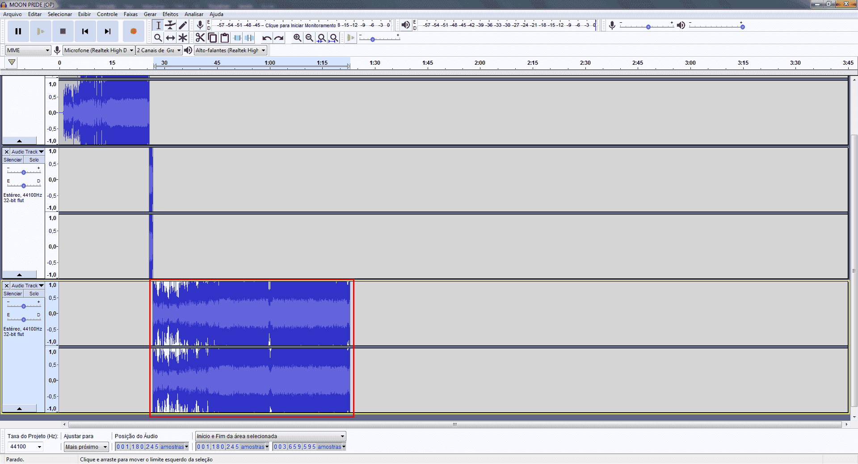Open the Arquivo menu
The image size is (858, 464).
tap(13, 14)
